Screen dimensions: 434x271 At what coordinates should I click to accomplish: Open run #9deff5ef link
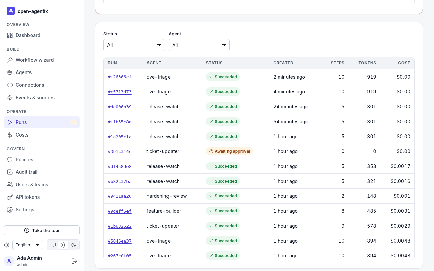pyautogui.click(x=120, y=211)
